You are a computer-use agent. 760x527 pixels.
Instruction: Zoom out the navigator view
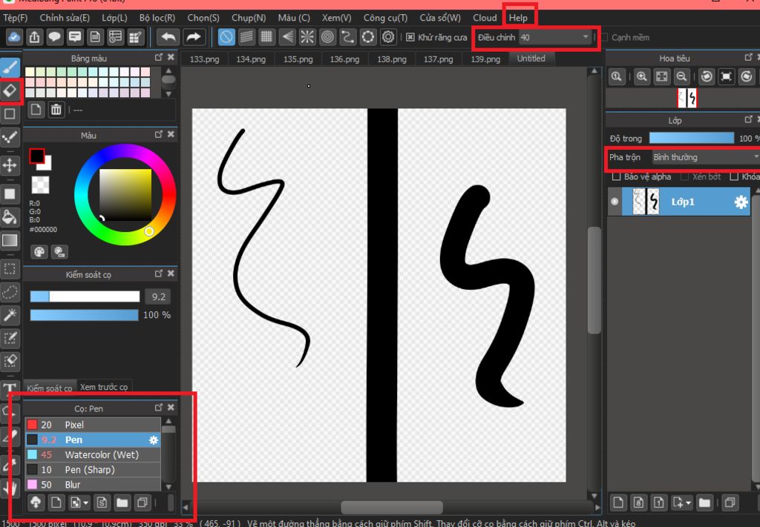click(x=681, y=76)
